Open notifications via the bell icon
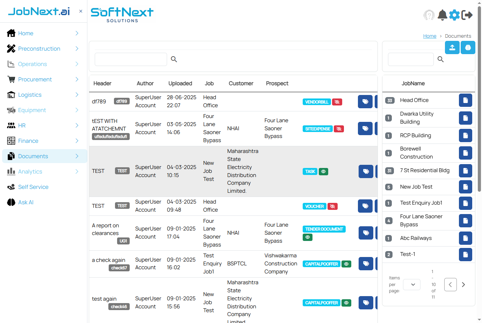 click(442, 15)
